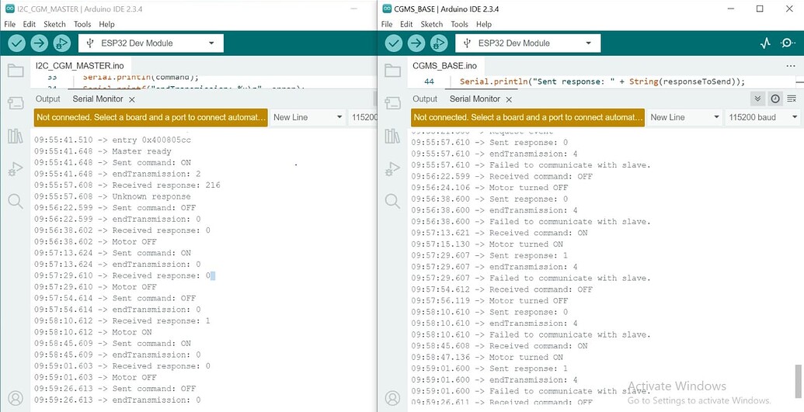
Task: Open Library Manager icon in CGMS_BASE sidebar
Action: pyautogui.click(x=392, y=136)
